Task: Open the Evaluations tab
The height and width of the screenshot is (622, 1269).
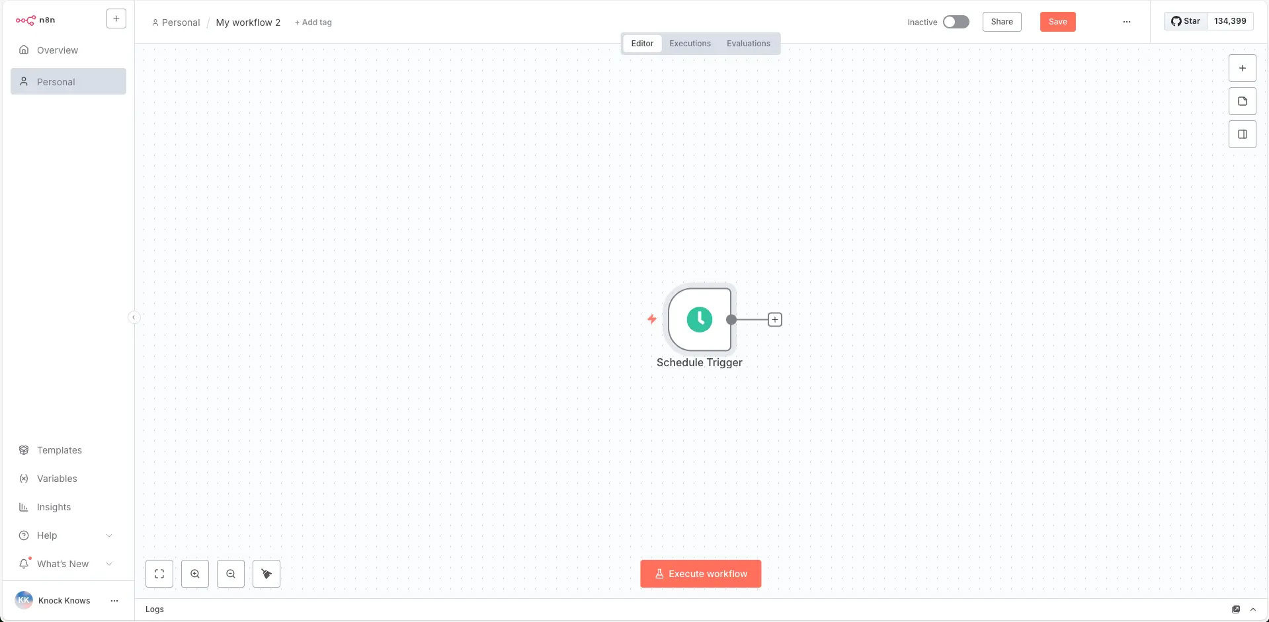Action: pos(748,43)
